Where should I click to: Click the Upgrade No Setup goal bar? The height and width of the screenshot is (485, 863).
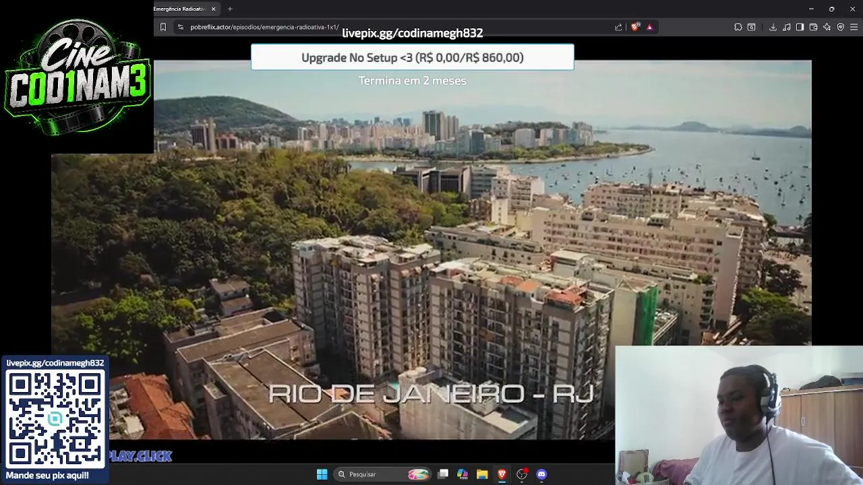(x=413, y=57)
